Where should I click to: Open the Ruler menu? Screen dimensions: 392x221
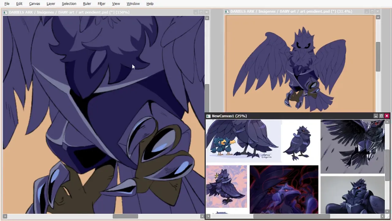[87, 4]
